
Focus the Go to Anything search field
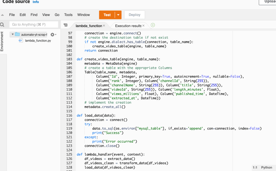(34, 25)
